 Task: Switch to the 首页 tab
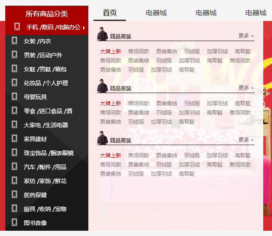110,13
